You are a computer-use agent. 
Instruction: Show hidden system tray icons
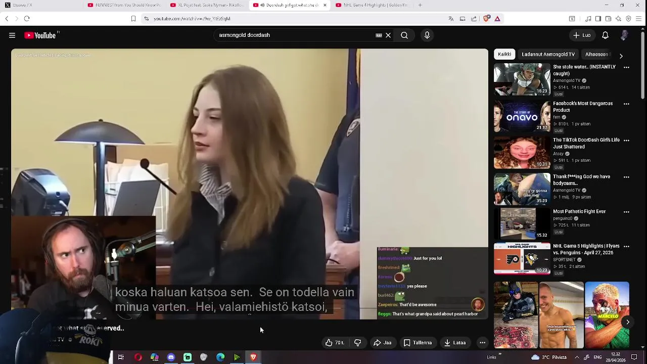click(577, 357)
